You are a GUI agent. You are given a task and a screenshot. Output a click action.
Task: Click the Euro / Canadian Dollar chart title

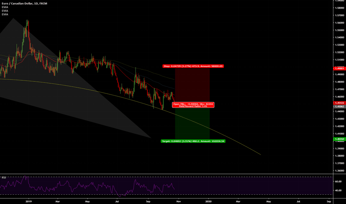[x=25, y=4]
